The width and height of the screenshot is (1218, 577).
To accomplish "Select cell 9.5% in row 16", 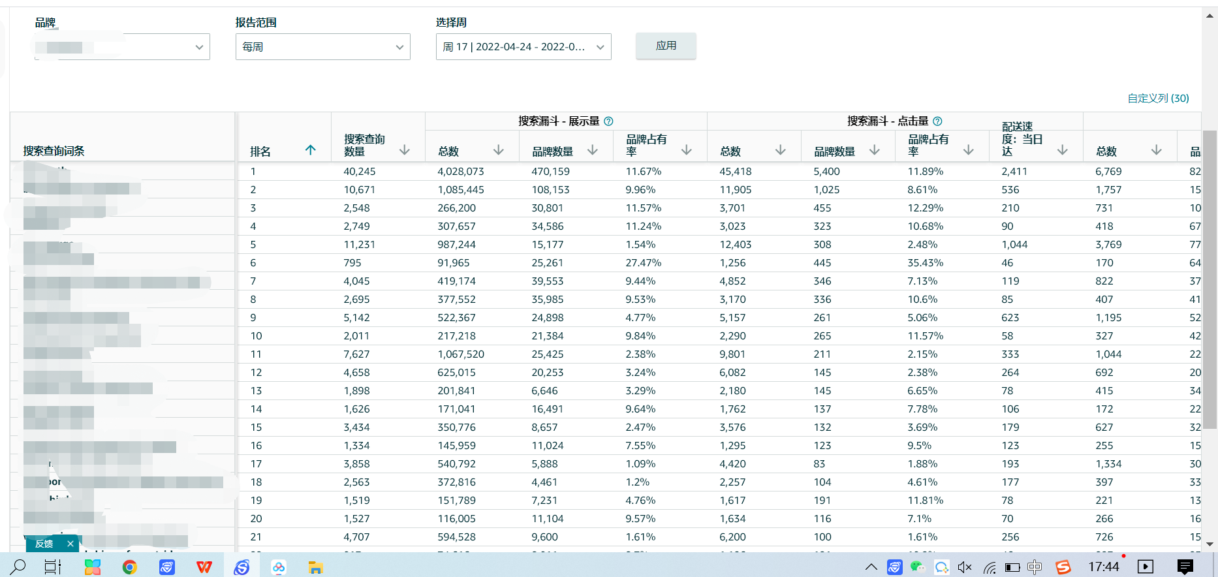I will tap(919, 446).
